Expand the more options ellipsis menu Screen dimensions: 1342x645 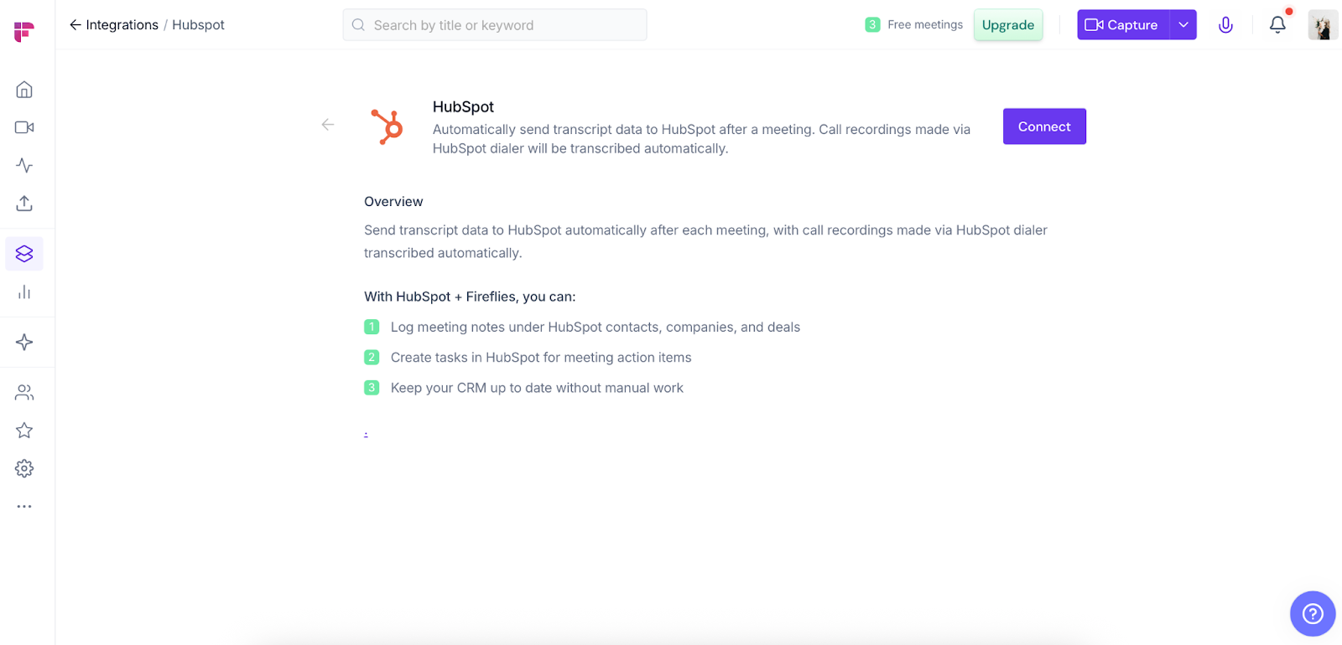pos(24,507)
